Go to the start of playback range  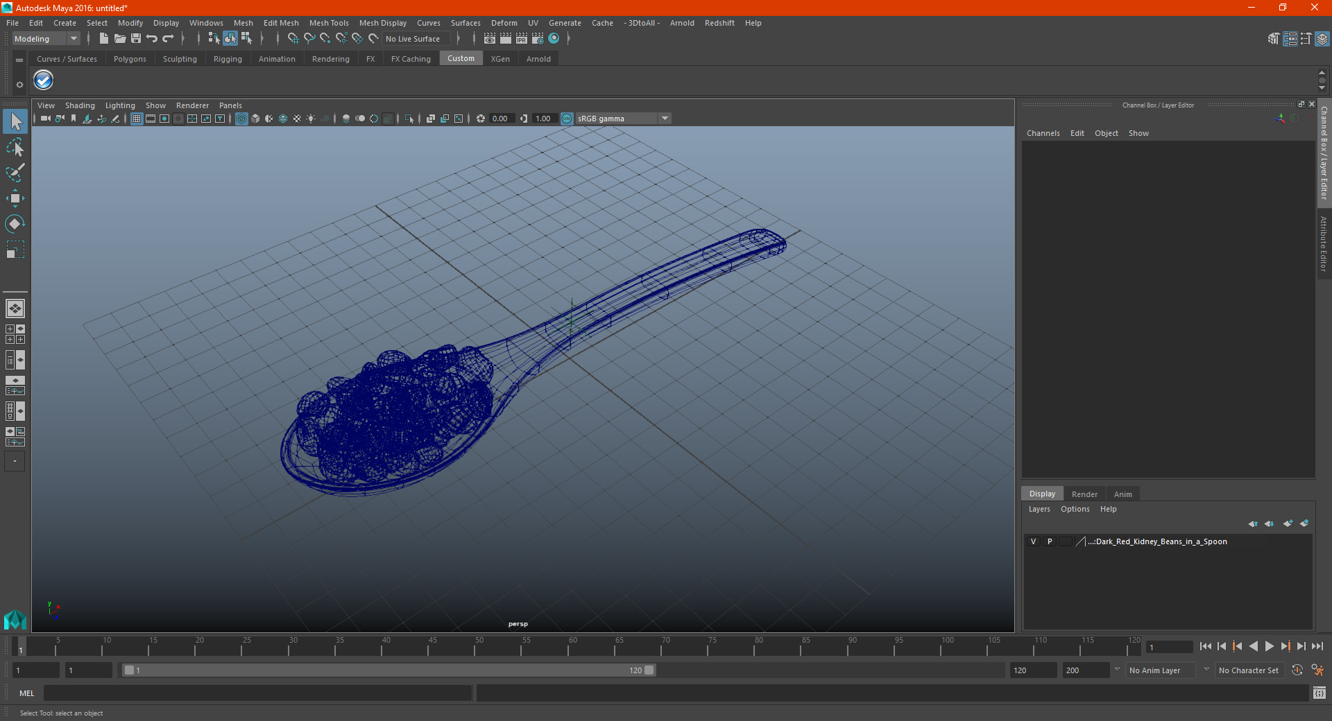click(x=1206, y=646)
